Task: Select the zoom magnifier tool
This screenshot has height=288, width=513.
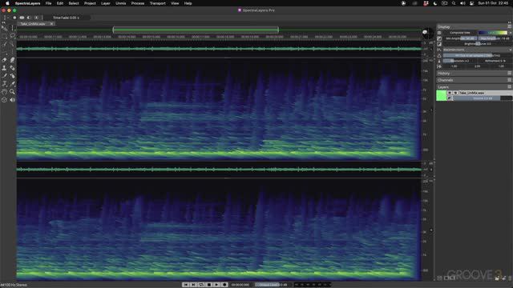Action: (13, 92)
